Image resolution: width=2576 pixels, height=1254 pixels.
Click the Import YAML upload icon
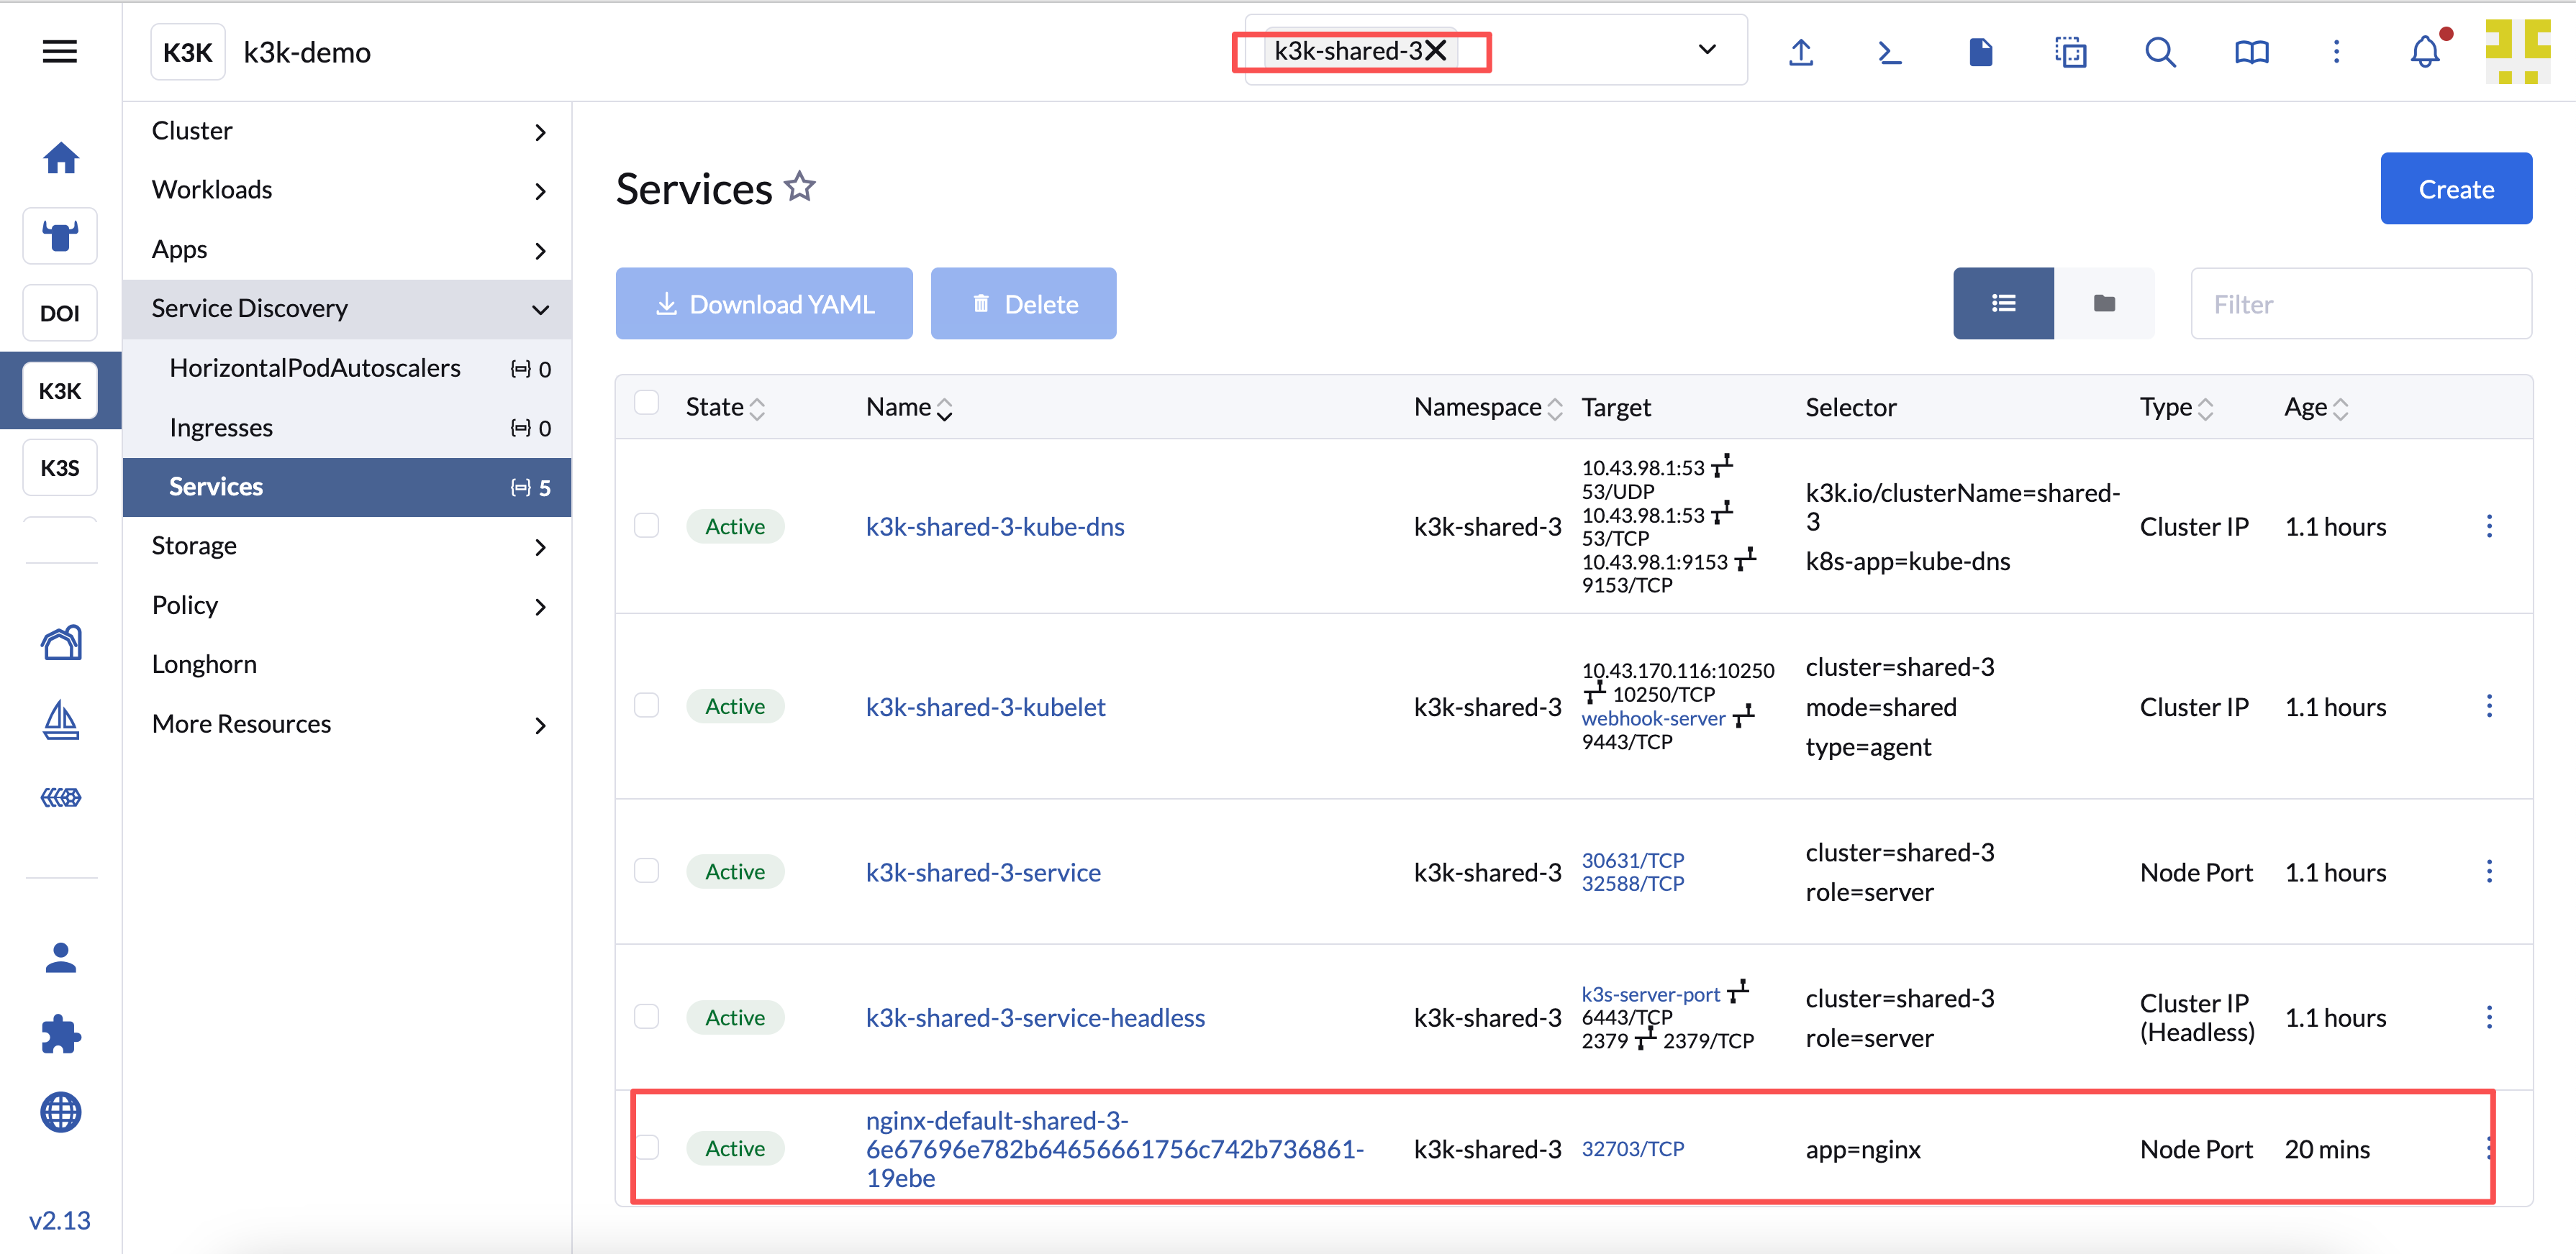pos(1800,52)
